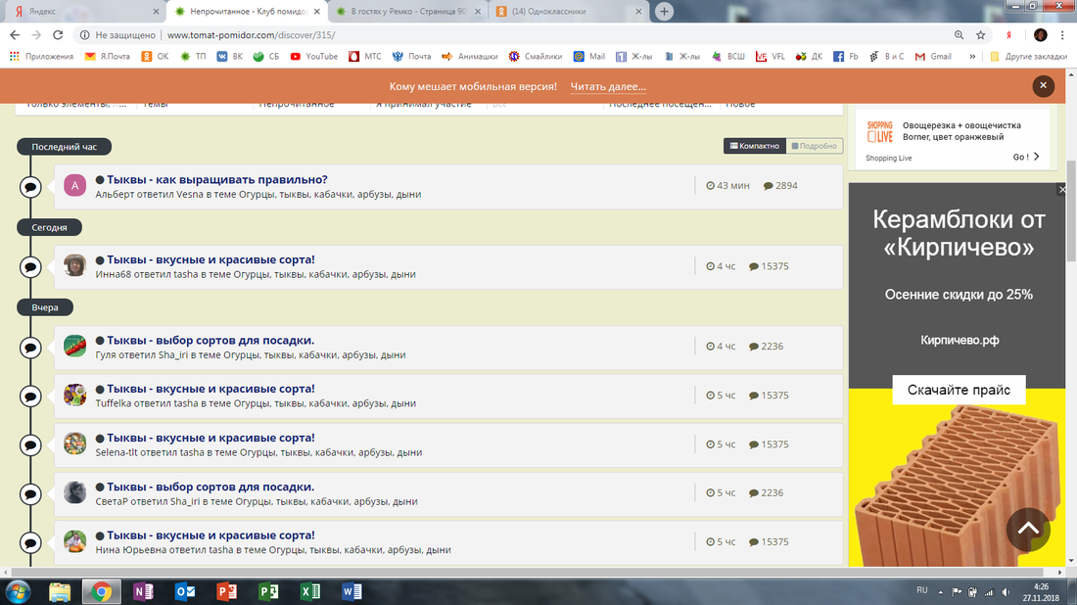Open the YouTube bookmark

click(313, 57)
